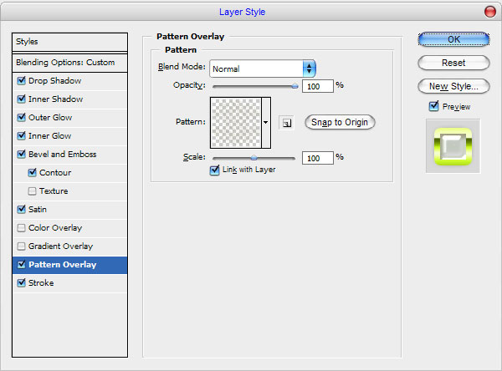Open the Blend Mode dropdown
502x371 pixels.
point(263,69)
